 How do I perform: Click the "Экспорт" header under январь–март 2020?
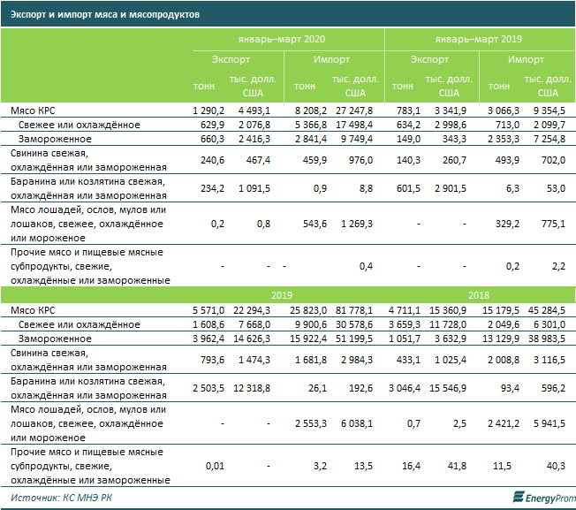click(x=231, y=60)
